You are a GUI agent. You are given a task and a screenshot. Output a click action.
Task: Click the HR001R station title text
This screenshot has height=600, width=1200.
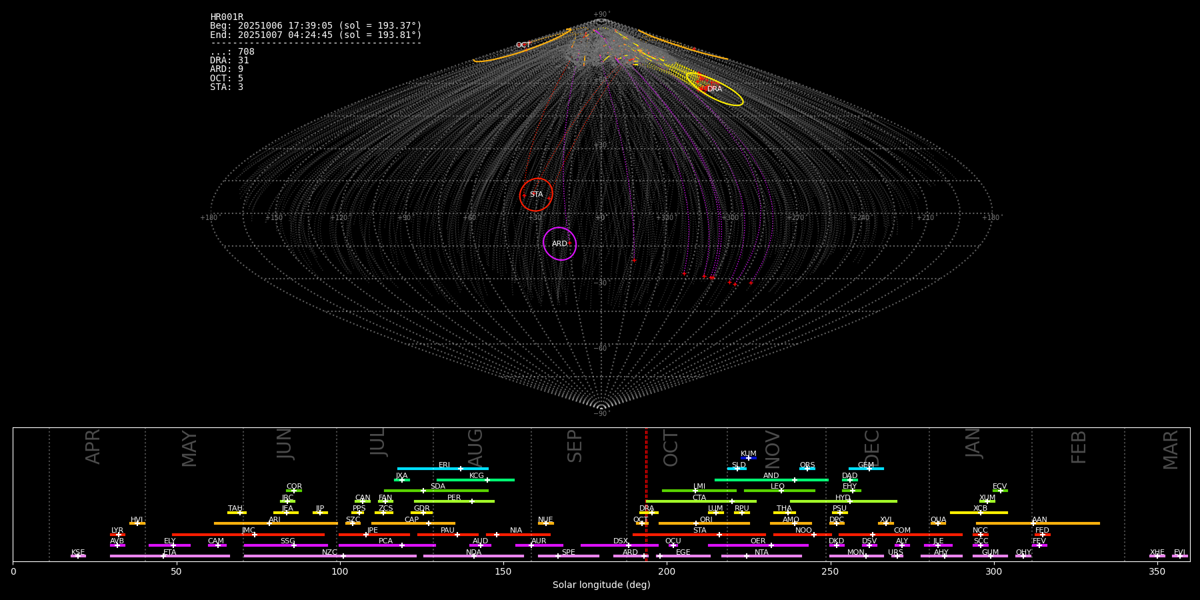[227, 17]
